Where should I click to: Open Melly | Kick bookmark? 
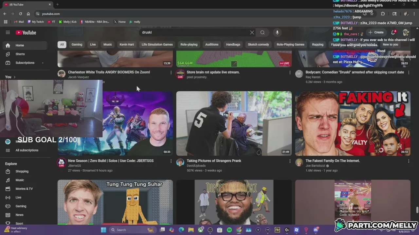tap(68, 22)
